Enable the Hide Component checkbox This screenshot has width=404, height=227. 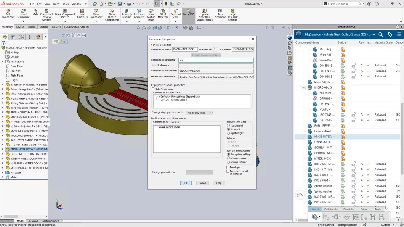153,89
